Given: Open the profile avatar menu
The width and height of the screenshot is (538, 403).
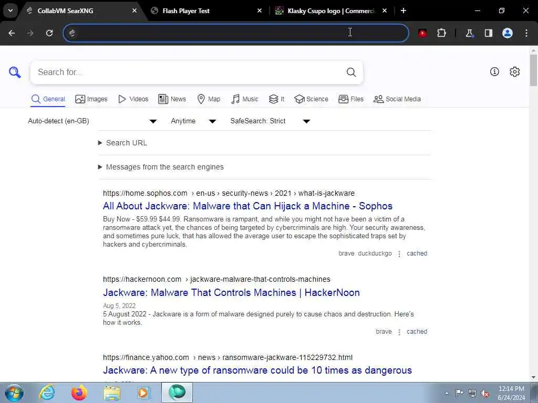Looking at the screenshot, I should click(508, 33).
